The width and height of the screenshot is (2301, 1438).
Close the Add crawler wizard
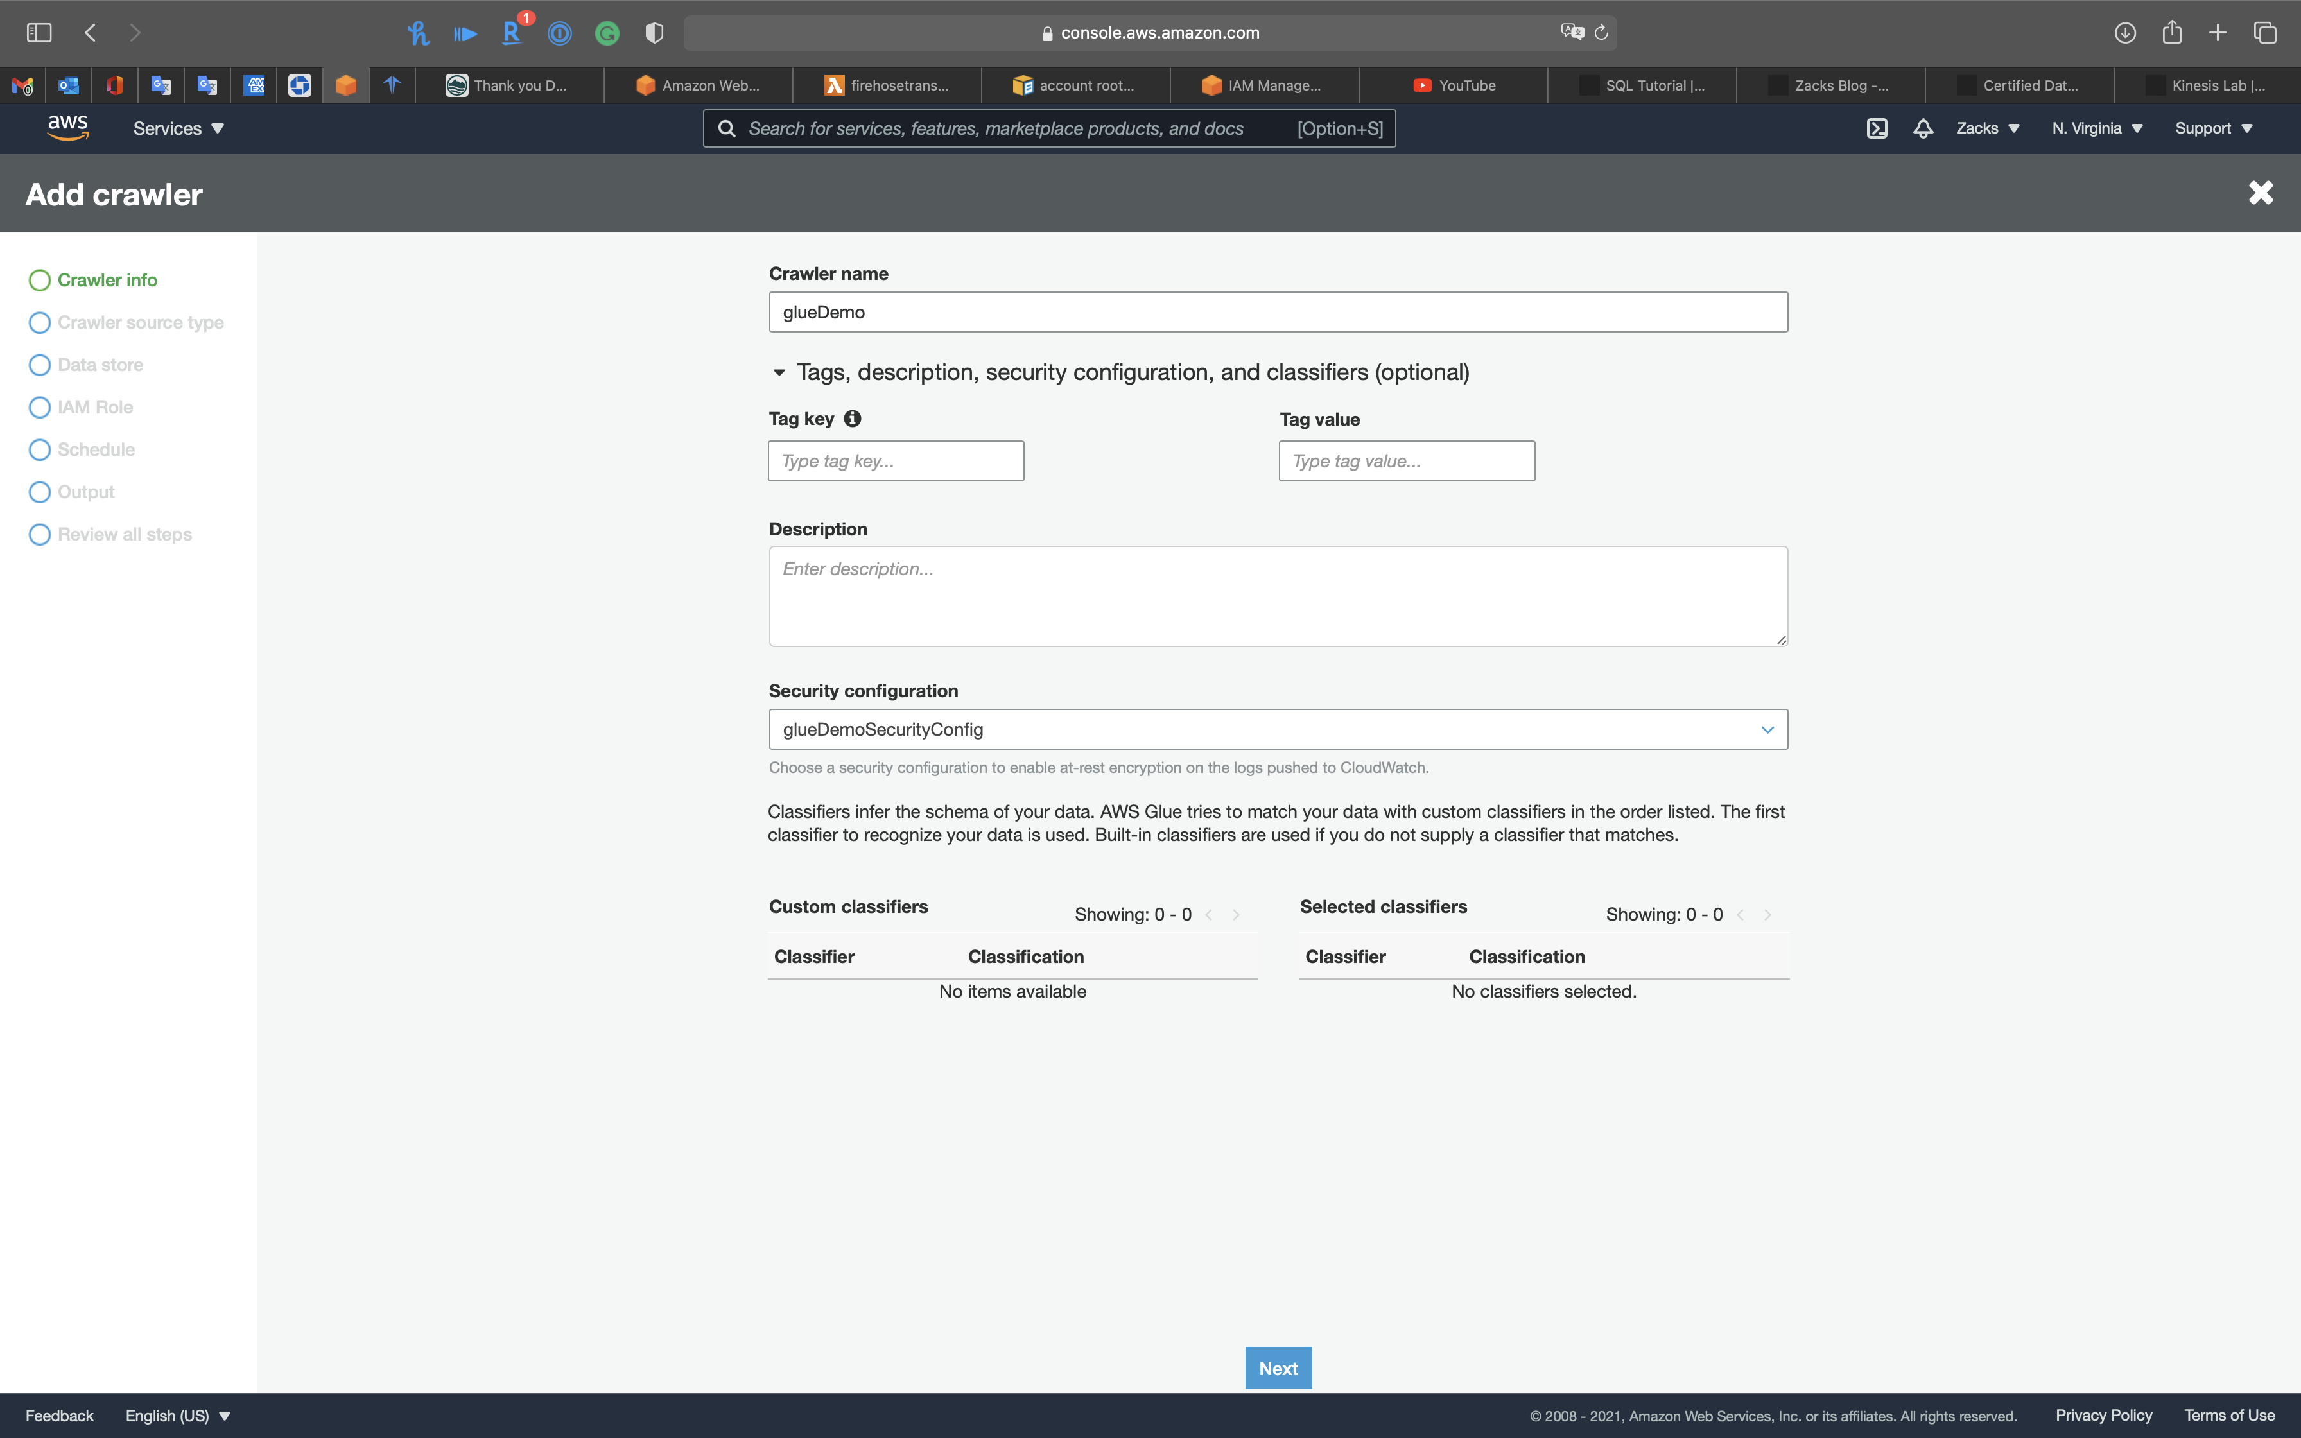[2260, 193]
